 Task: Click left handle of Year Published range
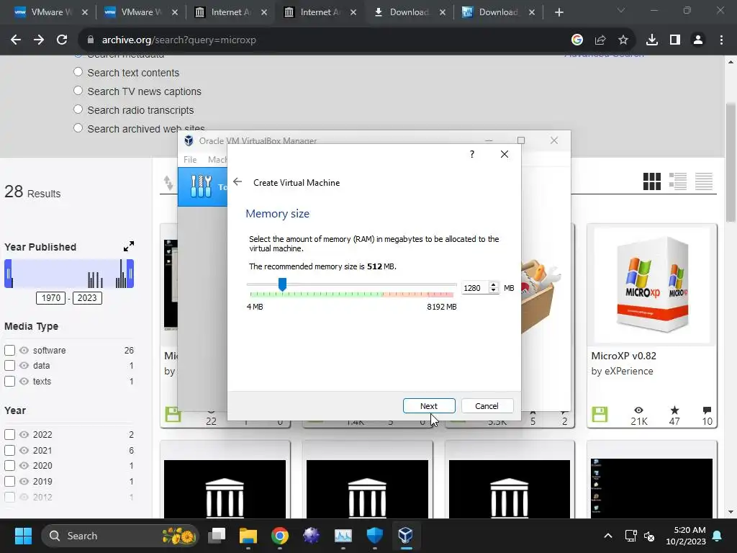click(8, 273)
